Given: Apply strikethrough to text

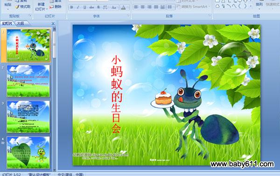Looking at the screenshot, I should click(x=91, y=7).
